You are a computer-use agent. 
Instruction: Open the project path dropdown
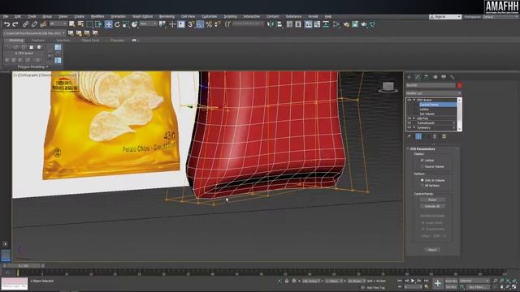coord(34,33)
